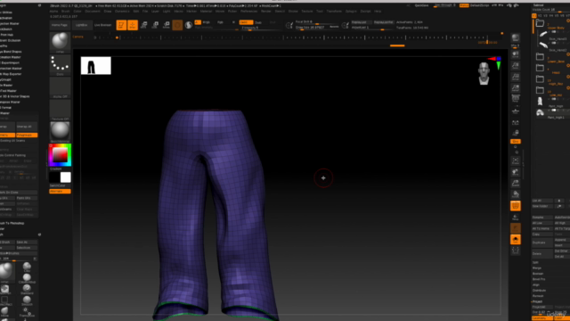Open the Tool menu

click(x=320, y=12)
